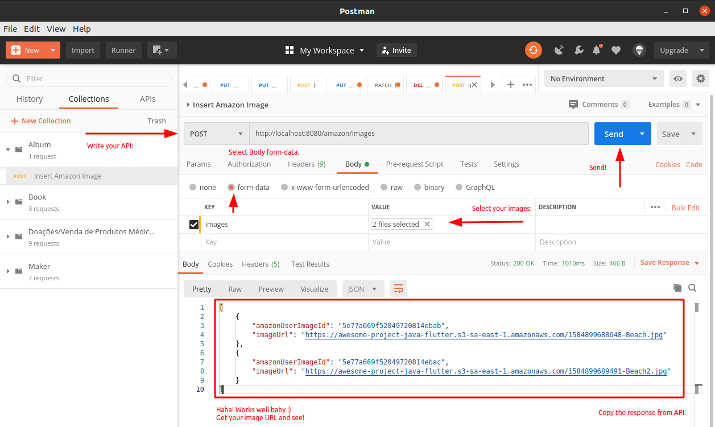
Task: Open the File menu
Action: click(10, 29)
